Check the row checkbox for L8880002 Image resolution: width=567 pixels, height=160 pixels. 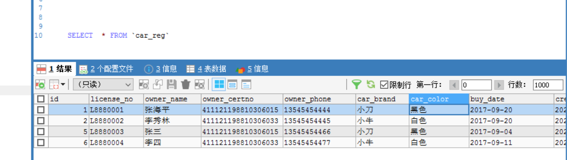coord(41,121)
